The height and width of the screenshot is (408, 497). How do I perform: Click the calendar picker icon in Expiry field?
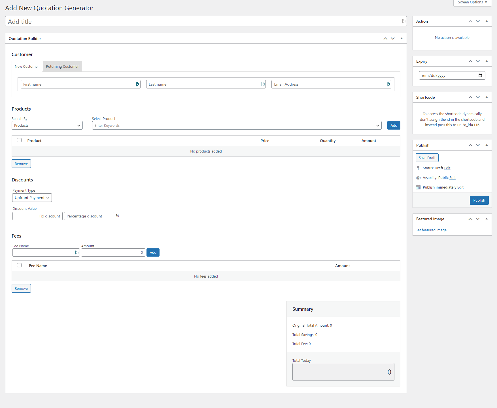pyautogui.click(x=480, y=75)
